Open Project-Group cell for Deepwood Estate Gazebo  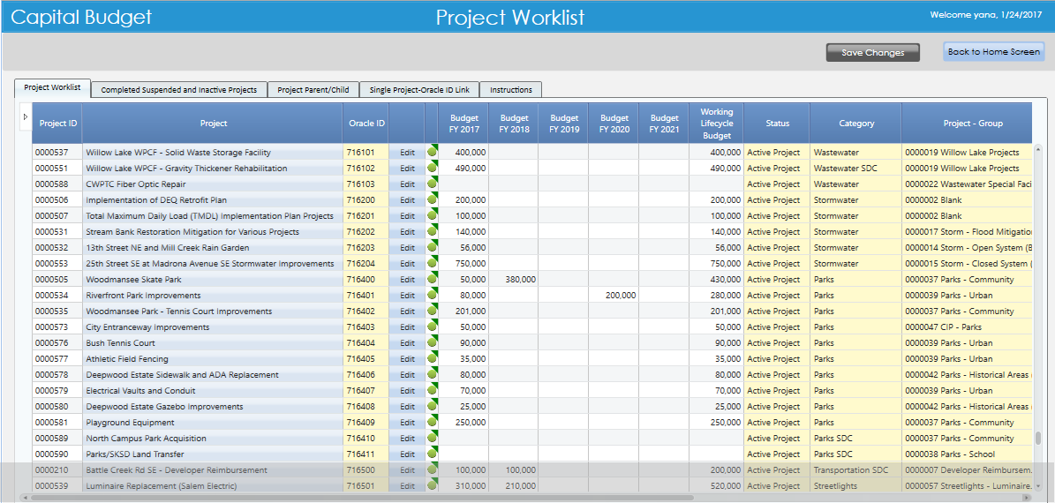[x=967, y=407]
